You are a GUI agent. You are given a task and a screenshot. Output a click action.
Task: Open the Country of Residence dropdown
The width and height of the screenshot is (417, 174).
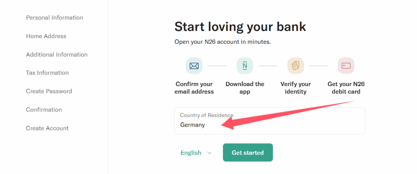pyautogui.click(x=270, y=121)
